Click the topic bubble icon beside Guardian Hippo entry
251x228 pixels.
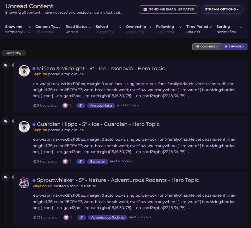click(6, 121)
